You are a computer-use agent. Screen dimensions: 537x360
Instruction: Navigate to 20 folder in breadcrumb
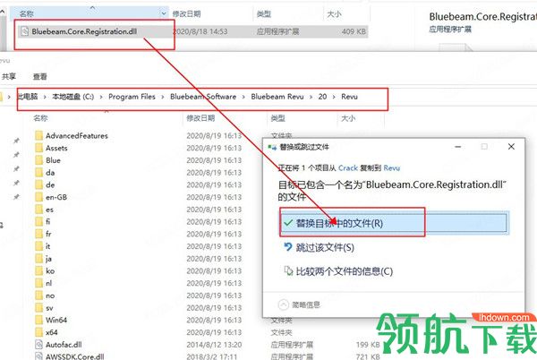pos(322,97)
